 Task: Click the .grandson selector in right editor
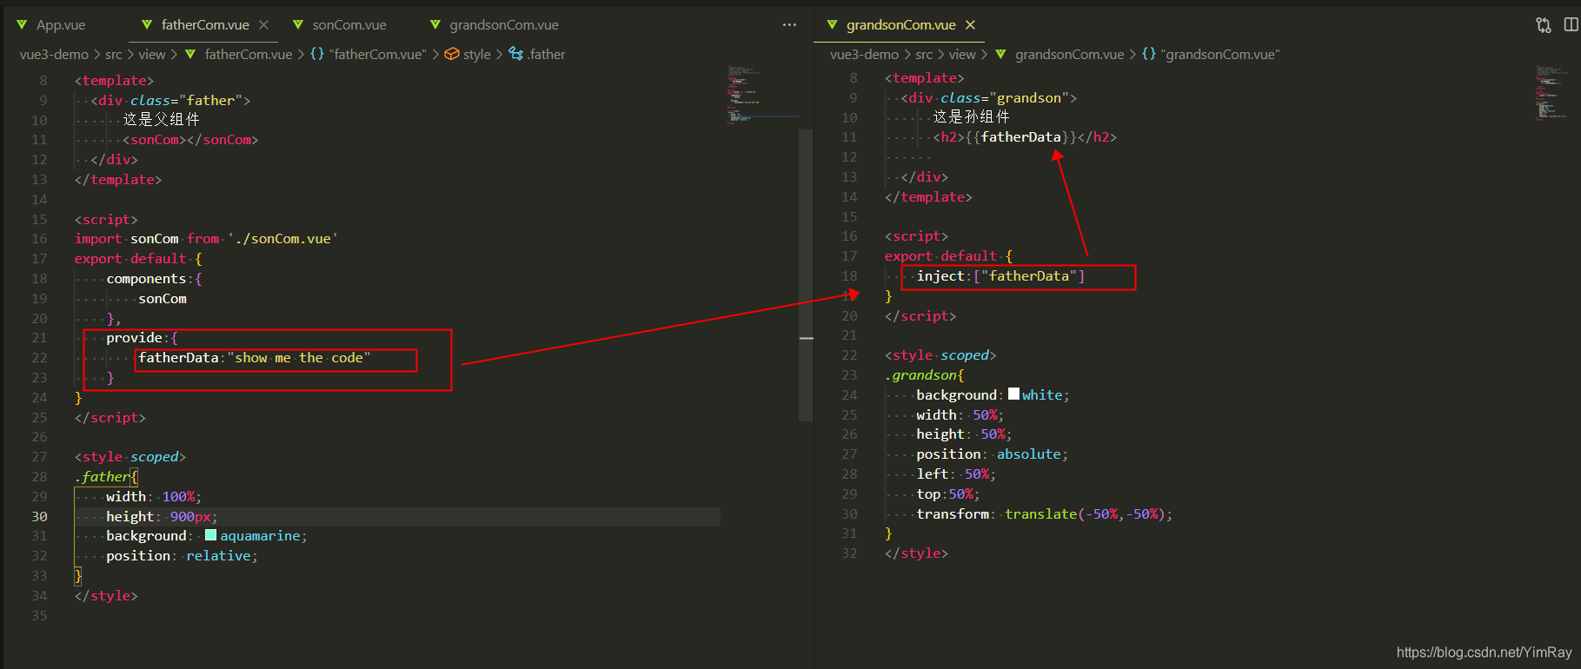(x=920, y=374)
